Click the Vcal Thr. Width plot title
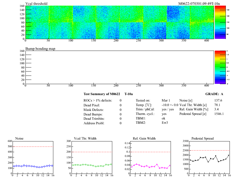The height and width of the screenshot is (180, 240). coord(85,138)
